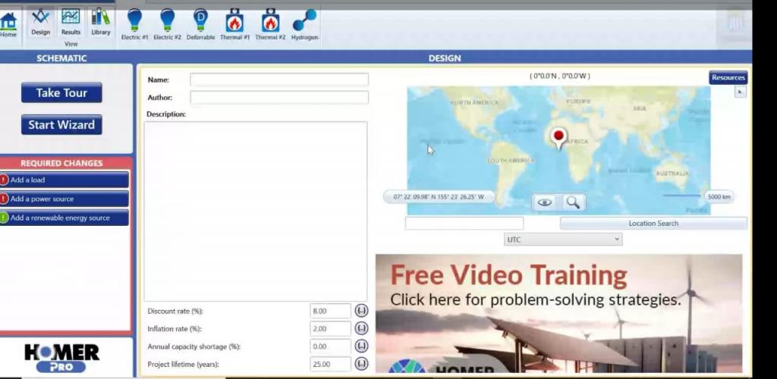Screen dimensions: 777x379
Task: Add an Electric #1 load
Action: pyautogui.click(x=134, y=24)
